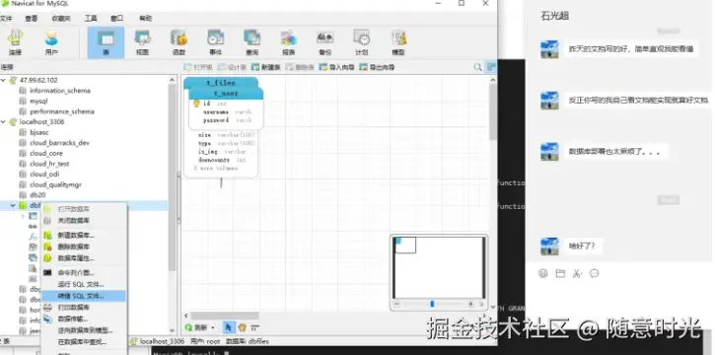Open the 窗口 (Window) menu
The width and height of the screenshot is (715, 355).
tap(116, 18)
